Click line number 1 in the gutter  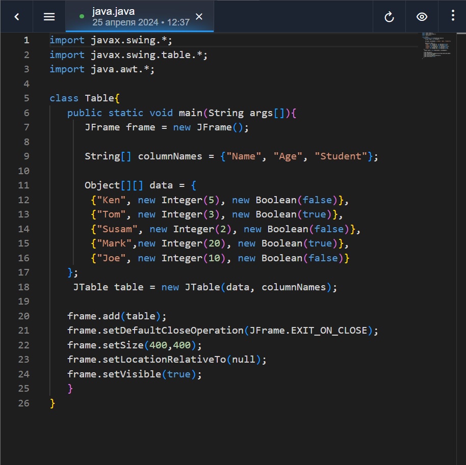pos(27,40)
